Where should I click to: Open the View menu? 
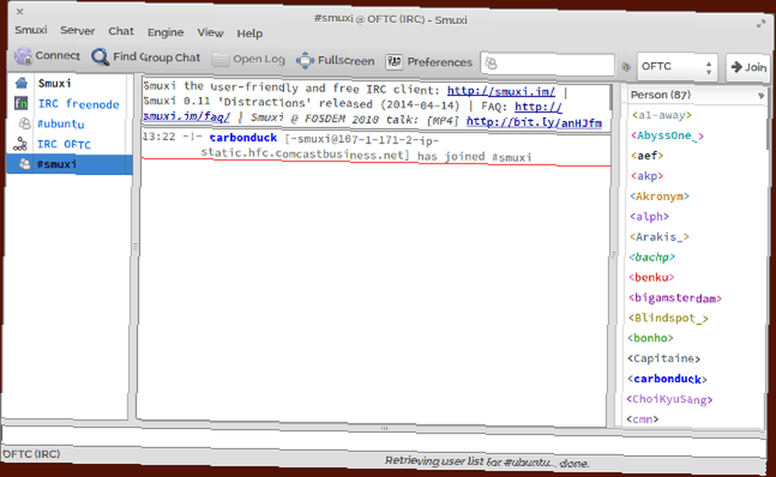tap(210, 33)
